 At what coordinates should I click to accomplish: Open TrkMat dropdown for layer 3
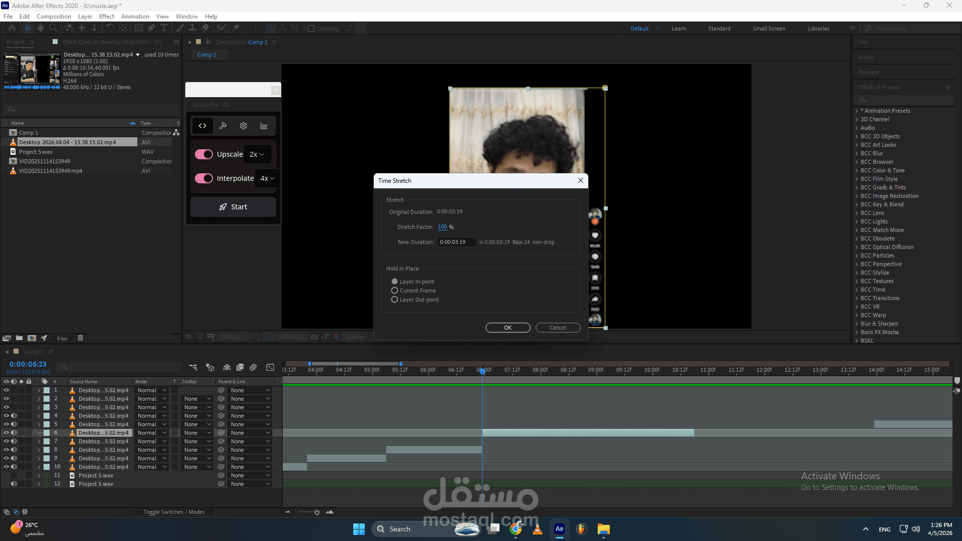coord(197,407)
